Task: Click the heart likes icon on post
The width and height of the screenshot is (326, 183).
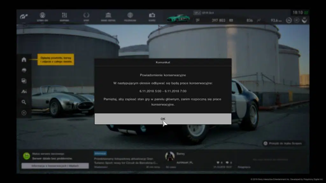Action: 218,163
